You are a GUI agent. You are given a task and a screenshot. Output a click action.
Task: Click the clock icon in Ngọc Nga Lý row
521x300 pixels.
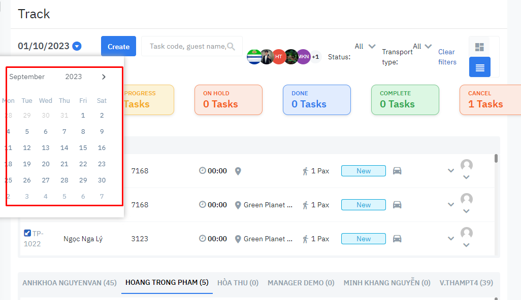pos(202,238)
